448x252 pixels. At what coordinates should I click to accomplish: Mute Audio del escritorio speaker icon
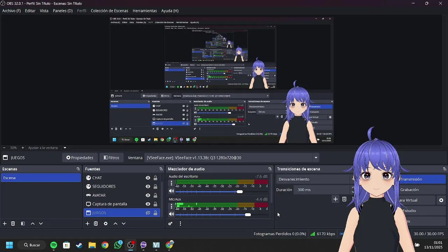[x=171, y=191]
